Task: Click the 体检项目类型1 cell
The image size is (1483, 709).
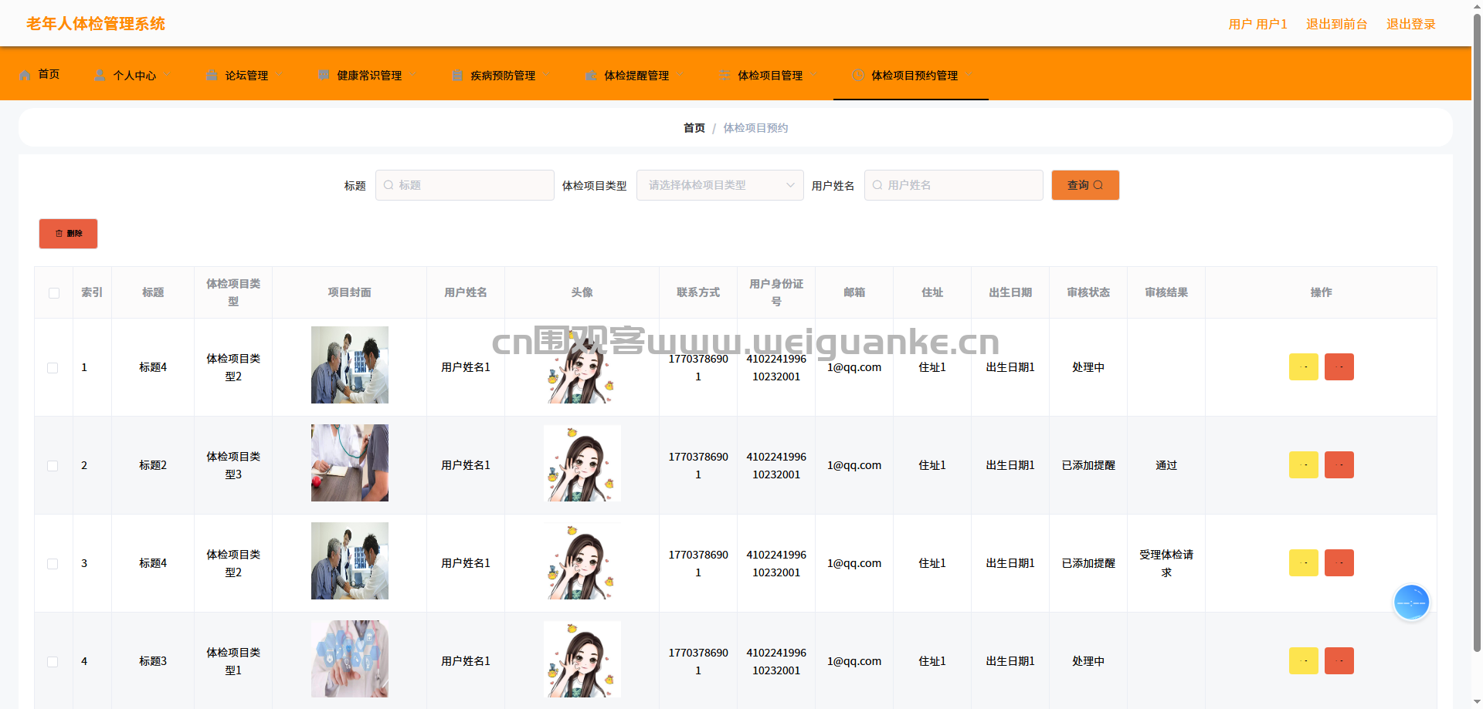Action: pos(233,661)
